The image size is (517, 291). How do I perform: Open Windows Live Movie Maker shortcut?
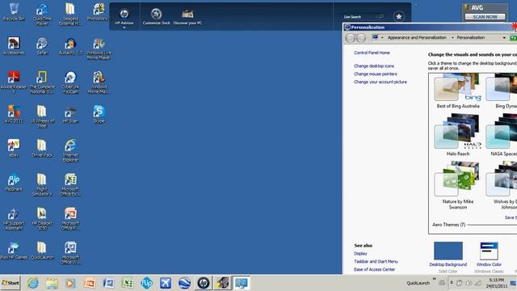99,48
